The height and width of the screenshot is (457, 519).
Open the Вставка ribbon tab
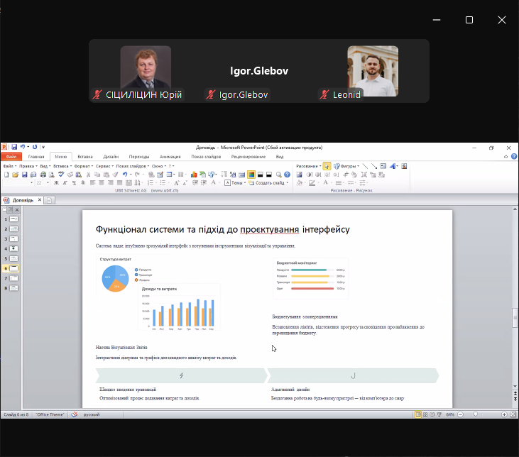85,156
